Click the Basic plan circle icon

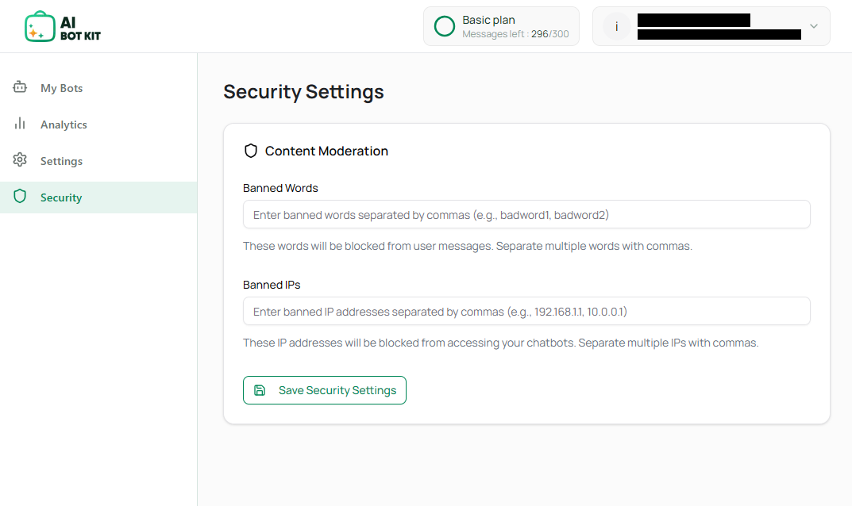click(444, 26)
